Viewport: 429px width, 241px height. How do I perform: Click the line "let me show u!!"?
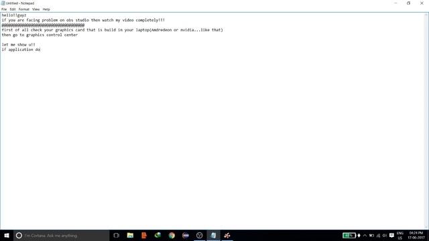pos(18,45)
